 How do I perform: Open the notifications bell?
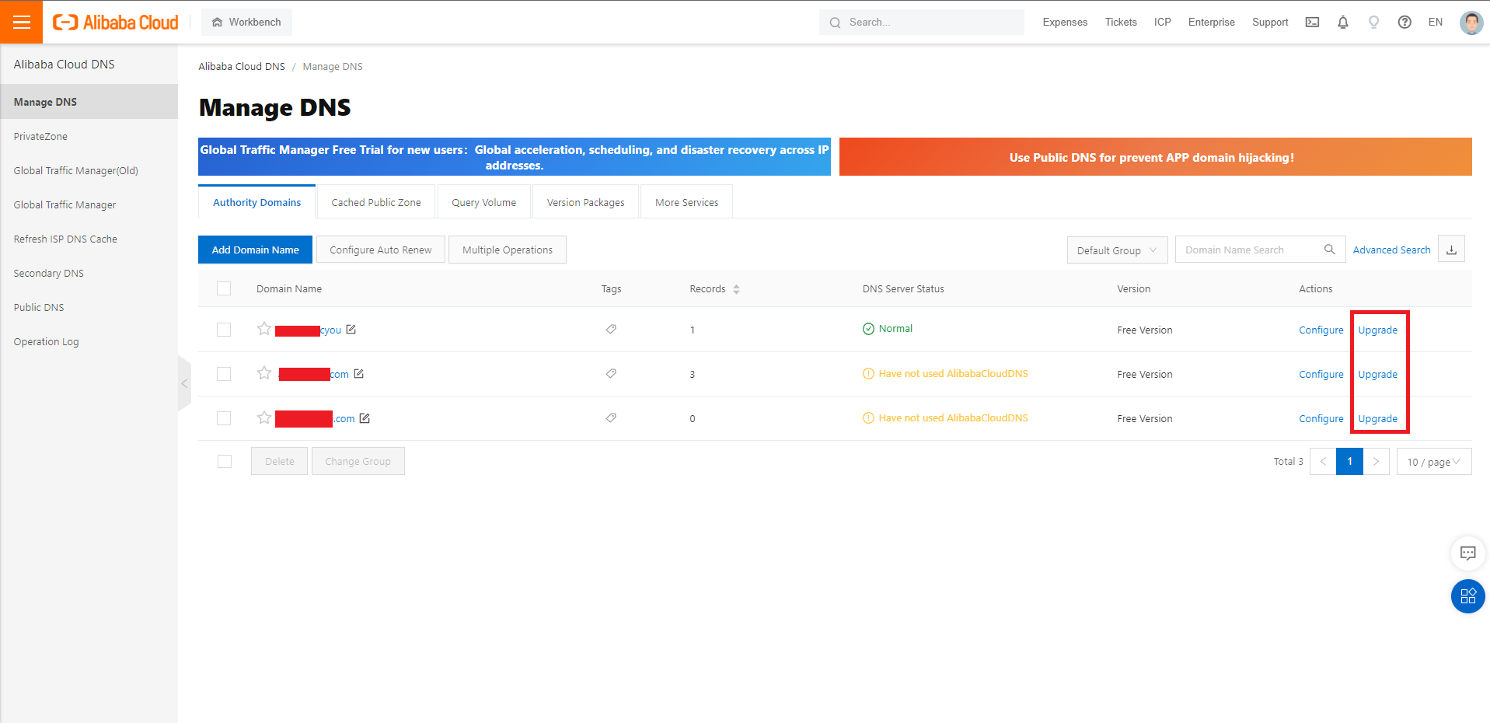pyautogui.click(x=1342, y=23)
